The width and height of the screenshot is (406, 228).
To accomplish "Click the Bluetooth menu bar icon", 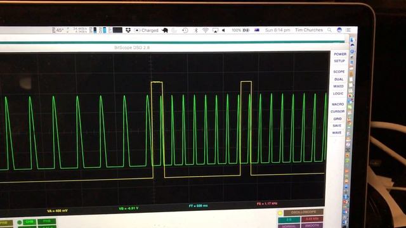I will (196, 30).
